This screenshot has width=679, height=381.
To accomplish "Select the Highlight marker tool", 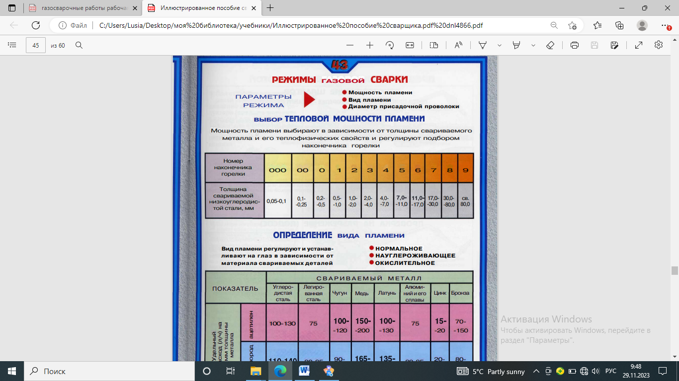I will (x=516, y=45).
